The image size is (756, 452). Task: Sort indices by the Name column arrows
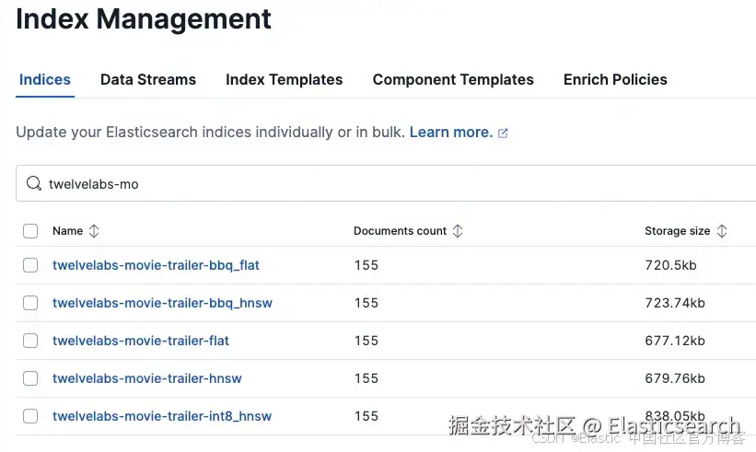coord(94,231)
